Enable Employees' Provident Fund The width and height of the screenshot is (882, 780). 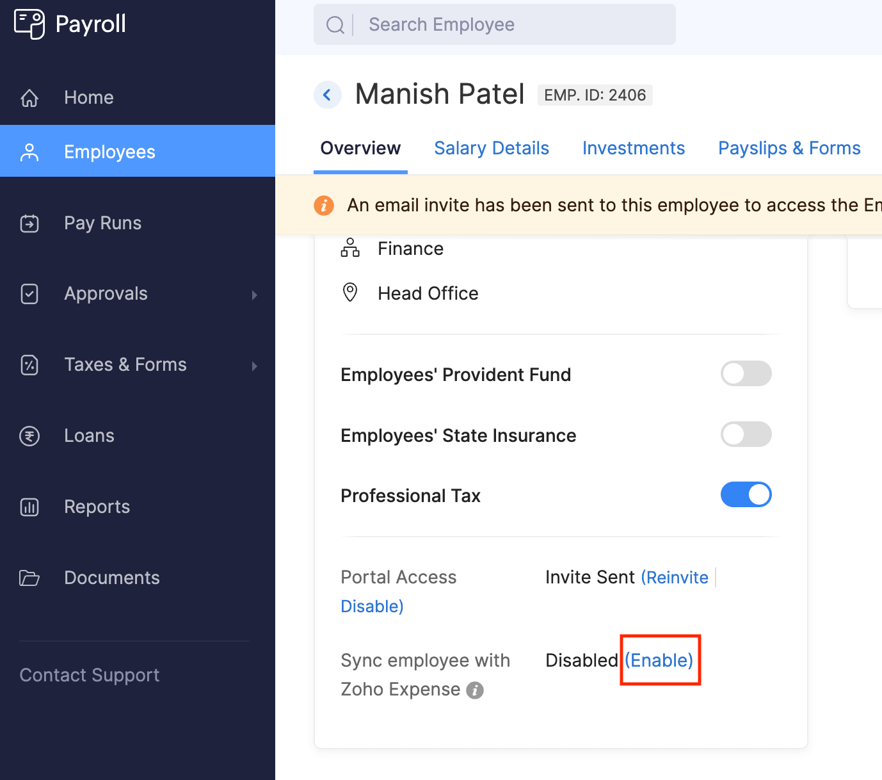coord(746,373)
